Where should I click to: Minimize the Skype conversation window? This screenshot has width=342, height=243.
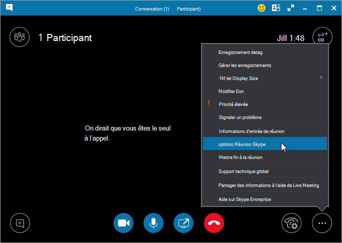pos(305,8)
